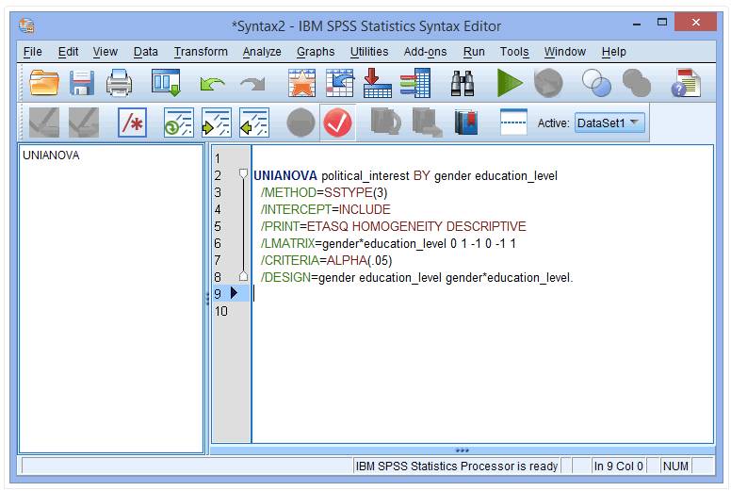The height and width of the screenshot is (491, 731).
Task: Open the Window menu
Action: click(564, 52)
